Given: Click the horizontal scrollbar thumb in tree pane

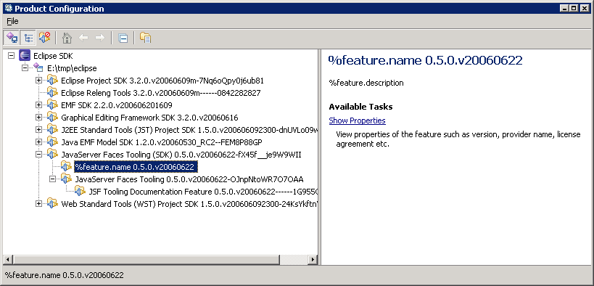Looking at the screenshot, I should pyautogui.click(x=146, y=260).
